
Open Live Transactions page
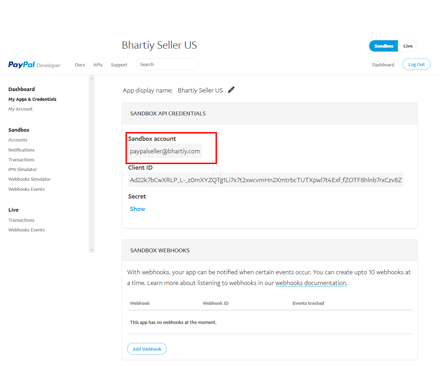click(22, 220)
